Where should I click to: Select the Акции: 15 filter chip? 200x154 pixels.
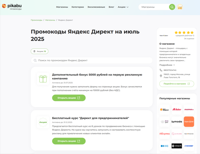pos(40,51)
